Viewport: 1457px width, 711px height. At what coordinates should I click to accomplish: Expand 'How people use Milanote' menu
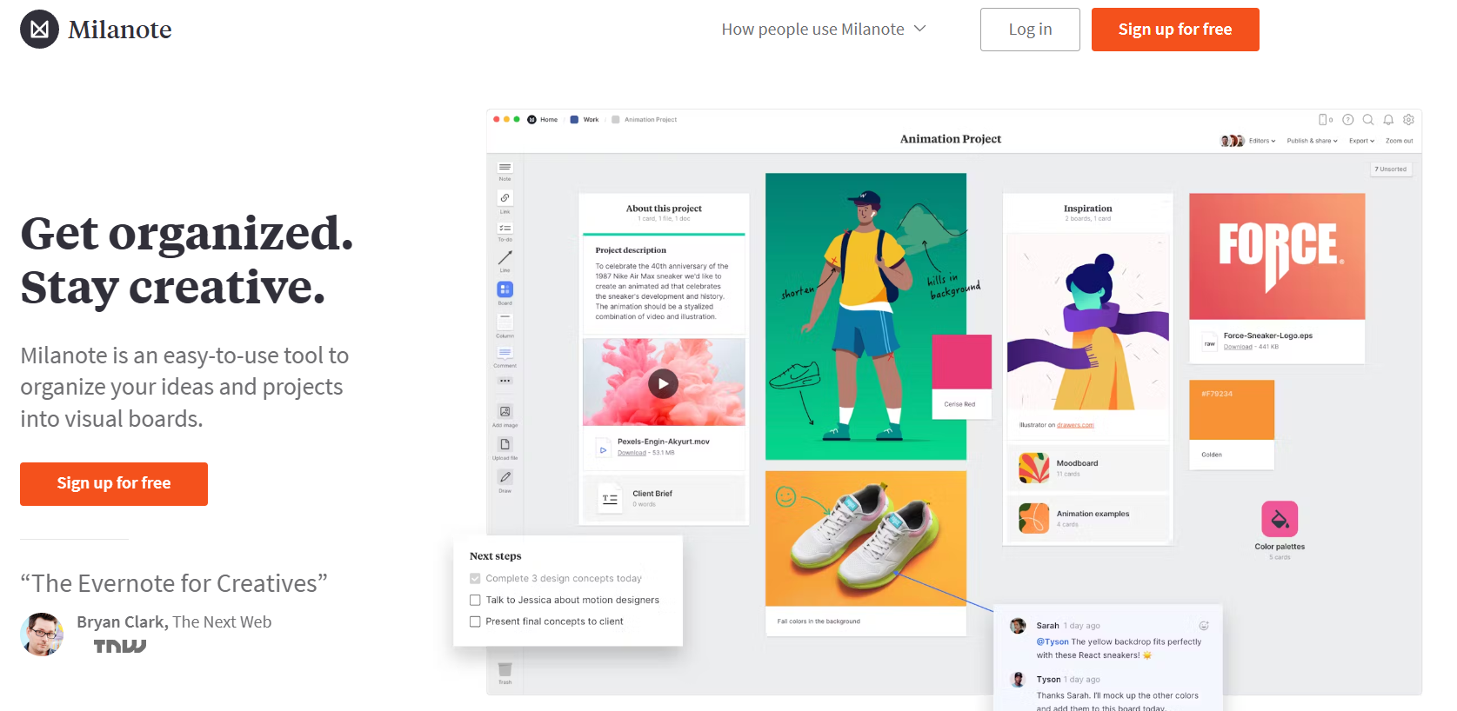[823, 30]
